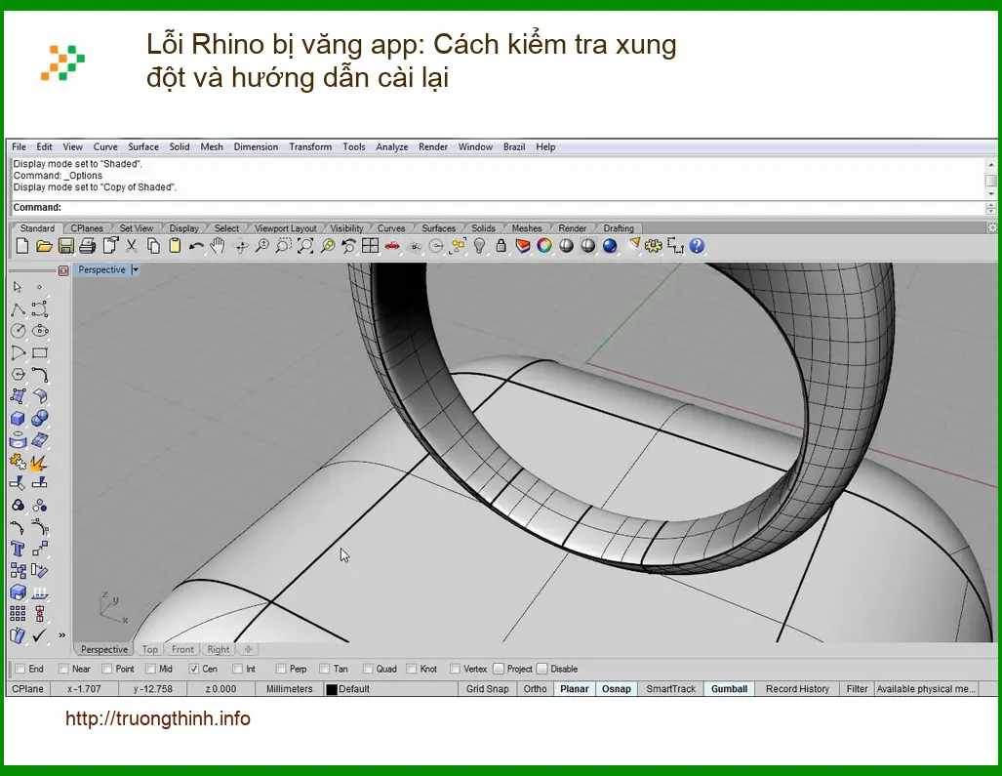Select the Polyline tool
Viewport: 1002px width, 776px height.
coord(18,309)
